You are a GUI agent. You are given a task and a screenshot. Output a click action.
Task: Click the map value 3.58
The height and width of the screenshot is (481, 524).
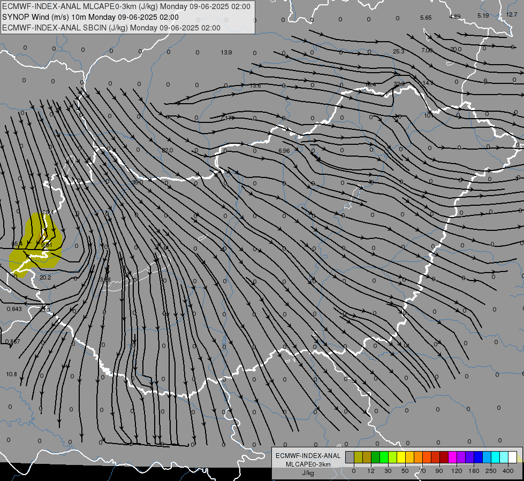point(105,280)
